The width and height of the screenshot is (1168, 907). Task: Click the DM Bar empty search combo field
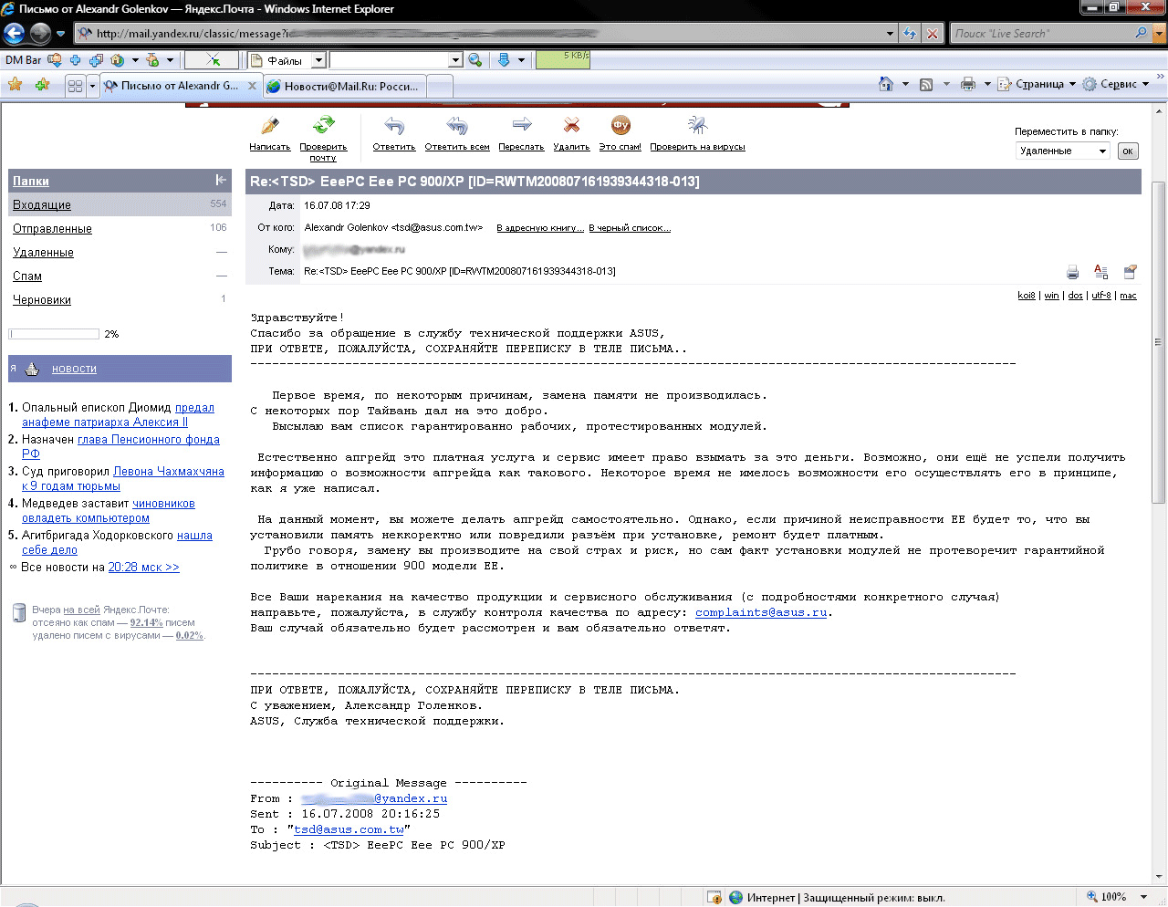click(396, 60)
